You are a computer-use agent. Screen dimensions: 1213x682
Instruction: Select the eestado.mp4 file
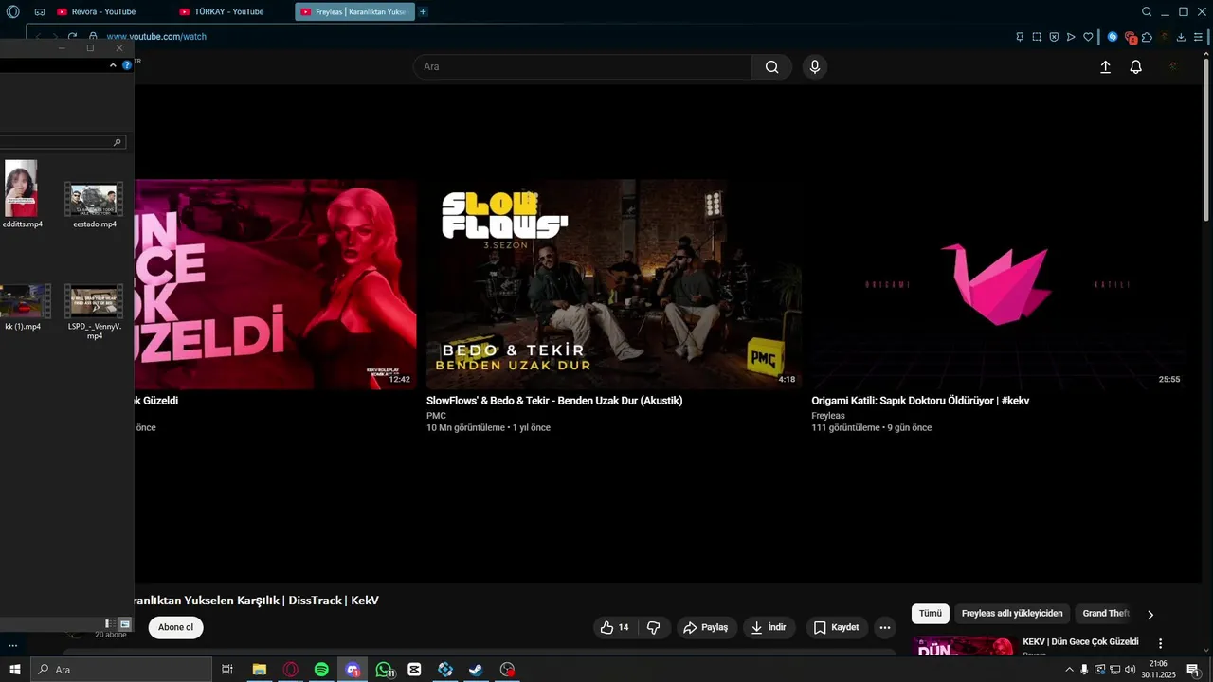click(x=95, y=205)
